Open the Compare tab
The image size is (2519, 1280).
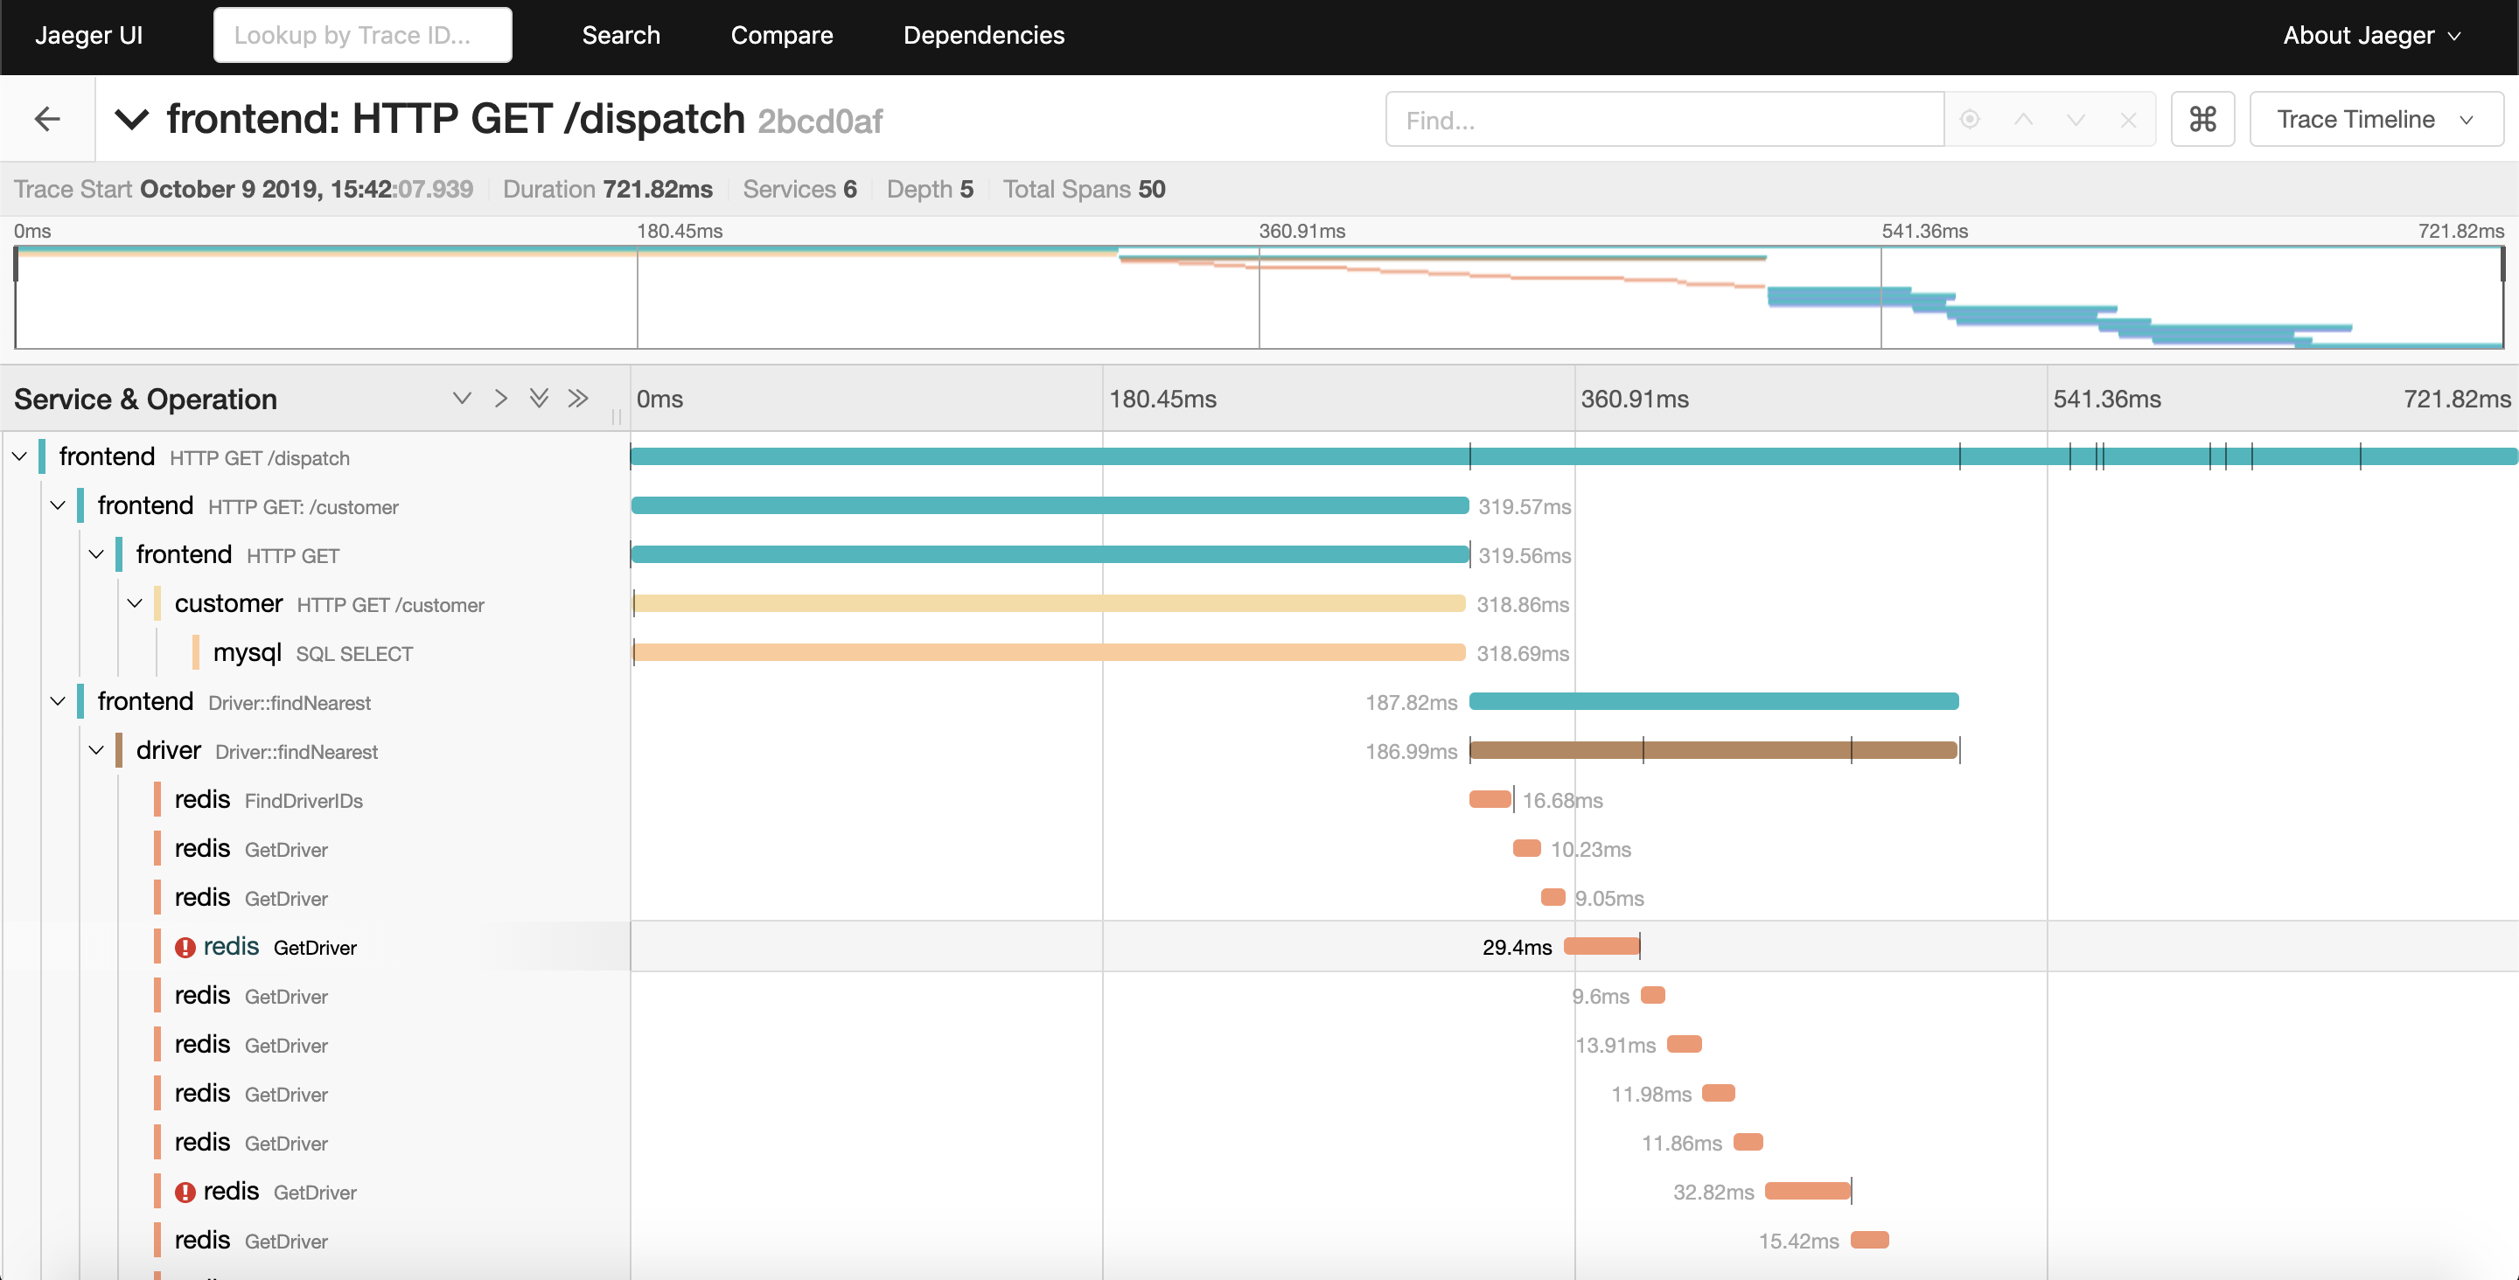coord(781,35)
